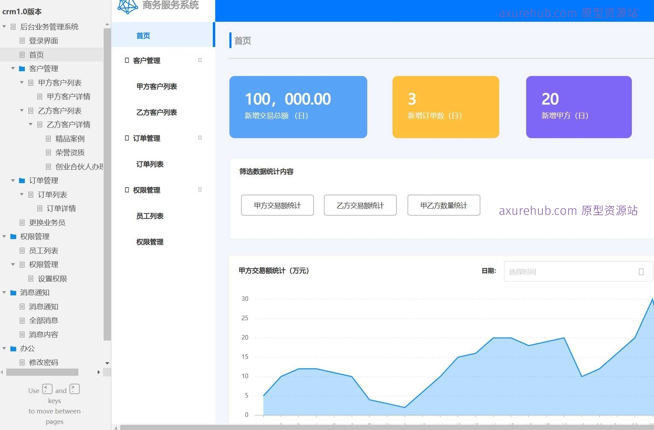Click the tree scroll-down arrow
The width and height of the screenshot is (654, 430).
point(107,363)
